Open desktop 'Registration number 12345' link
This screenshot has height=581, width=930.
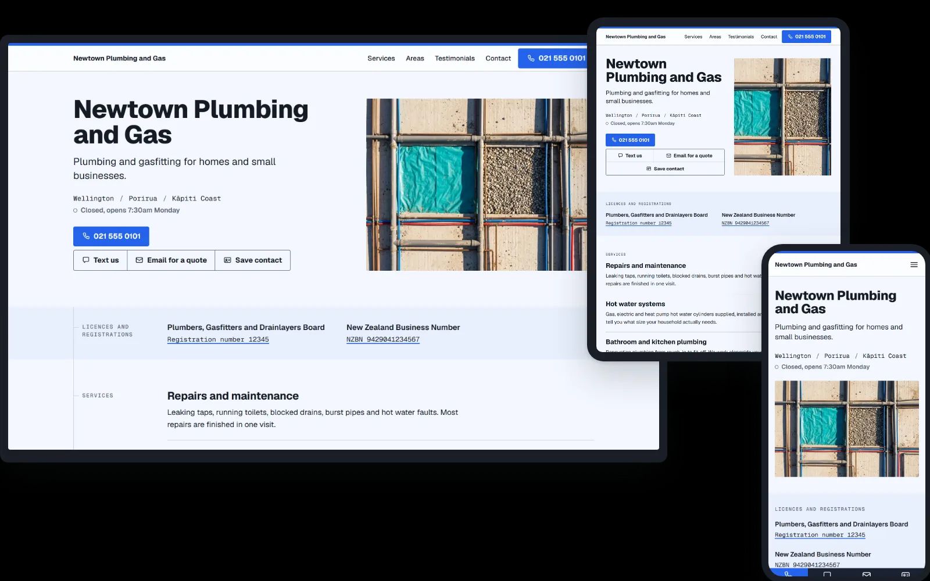218,340
